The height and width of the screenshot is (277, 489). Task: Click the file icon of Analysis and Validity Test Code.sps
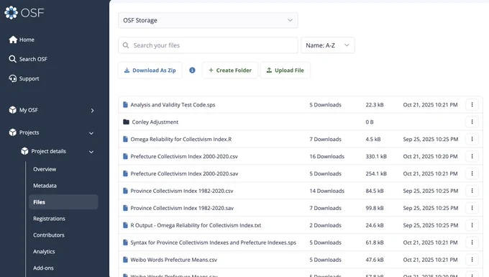click(x=125, y=105)
